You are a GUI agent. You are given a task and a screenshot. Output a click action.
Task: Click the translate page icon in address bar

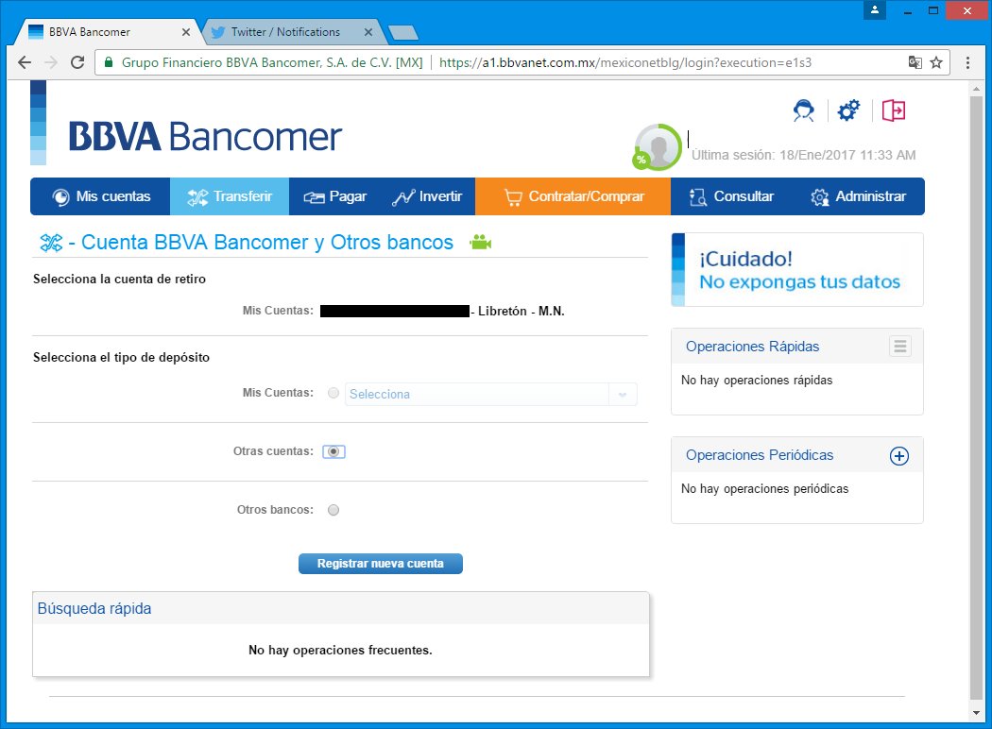[x=915, y=62]
